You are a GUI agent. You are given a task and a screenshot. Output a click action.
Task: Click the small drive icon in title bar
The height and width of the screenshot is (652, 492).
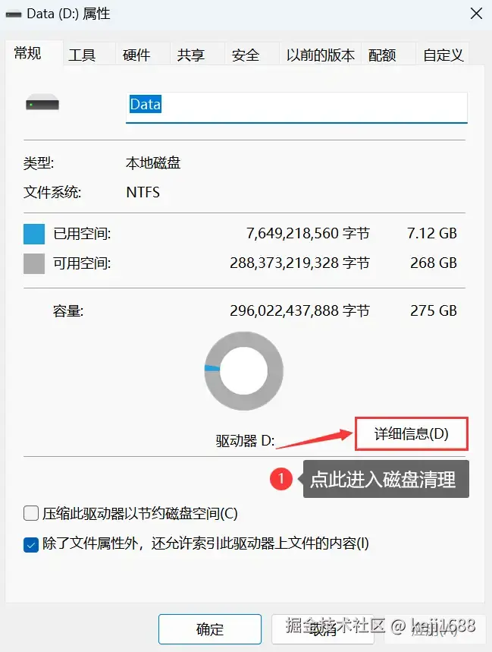[x=14, y=14]
